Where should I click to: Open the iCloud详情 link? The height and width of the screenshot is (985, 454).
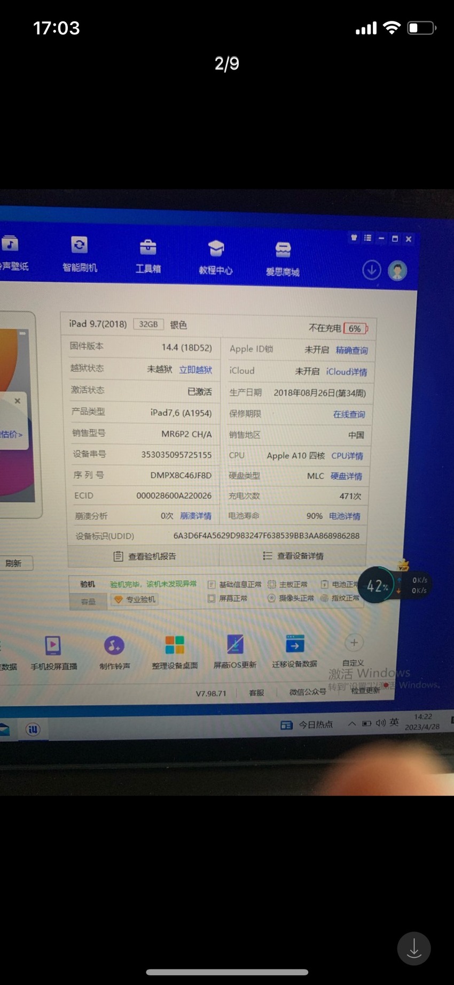[x=347, y=372]
